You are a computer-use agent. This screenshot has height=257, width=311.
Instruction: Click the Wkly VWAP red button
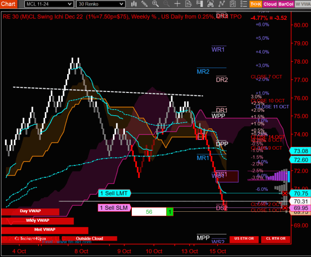(x=37, y=221)
